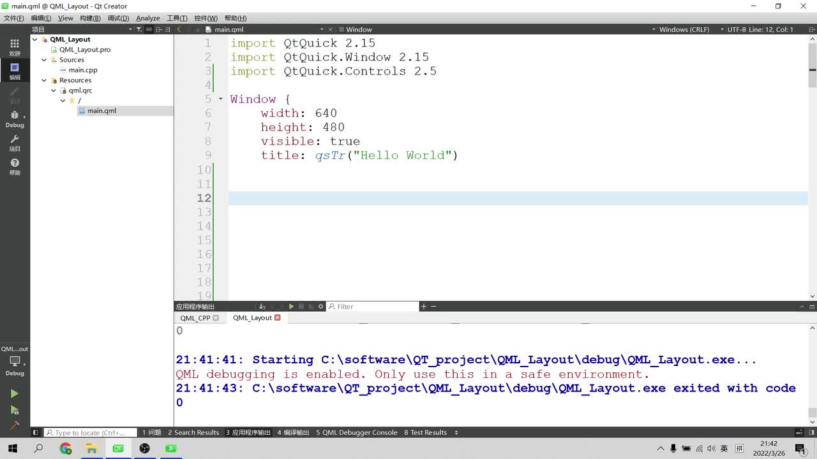Collapse the qml.qrc node

pyautogui.click(x=54, y=91)
